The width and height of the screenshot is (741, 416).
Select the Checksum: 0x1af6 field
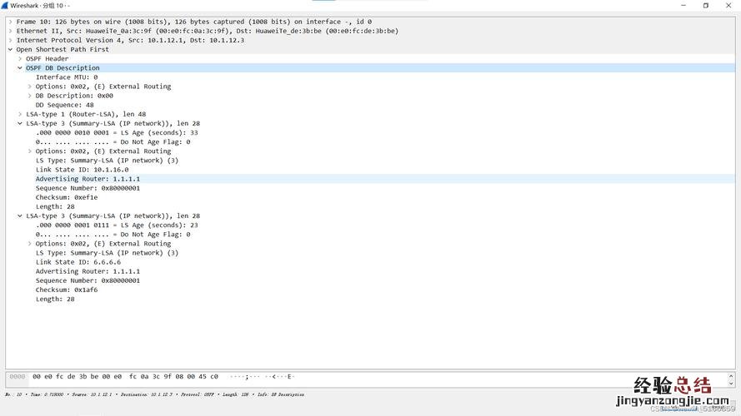(67, 290)
